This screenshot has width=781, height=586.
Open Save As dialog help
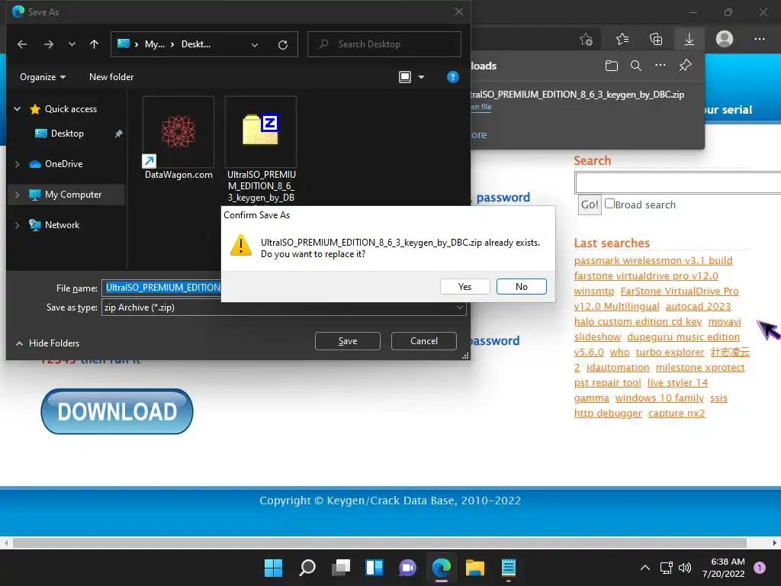click(x=453, y=77)
